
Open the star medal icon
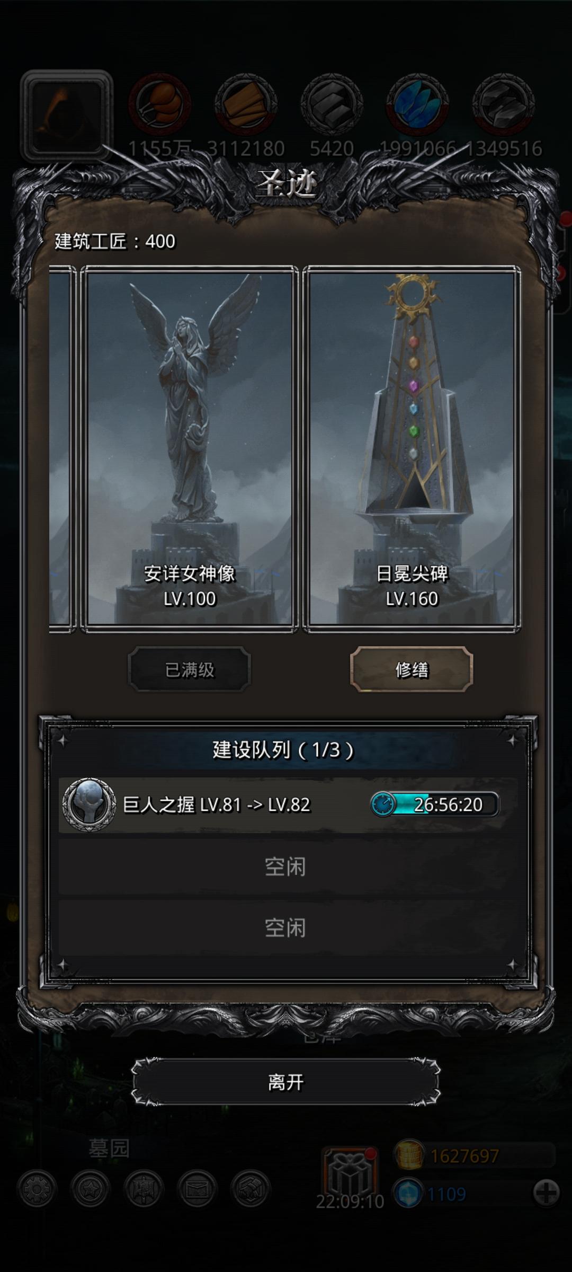click(90, 1189)
